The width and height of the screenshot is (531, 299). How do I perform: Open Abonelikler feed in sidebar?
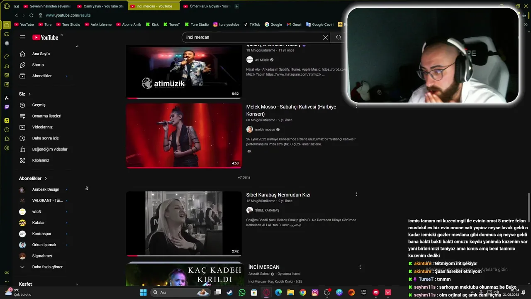(41, 76)
